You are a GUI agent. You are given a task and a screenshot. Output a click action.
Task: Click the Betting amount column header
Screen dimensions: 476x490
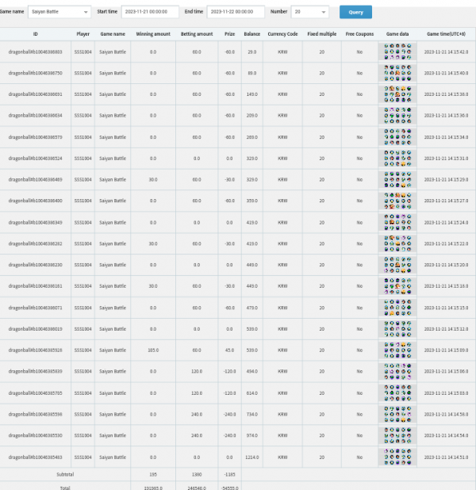(197, 34)
